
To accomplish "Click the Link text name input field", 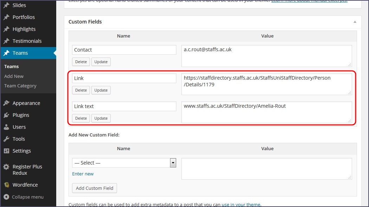I will pyautogui.click(x=124, y=106).
